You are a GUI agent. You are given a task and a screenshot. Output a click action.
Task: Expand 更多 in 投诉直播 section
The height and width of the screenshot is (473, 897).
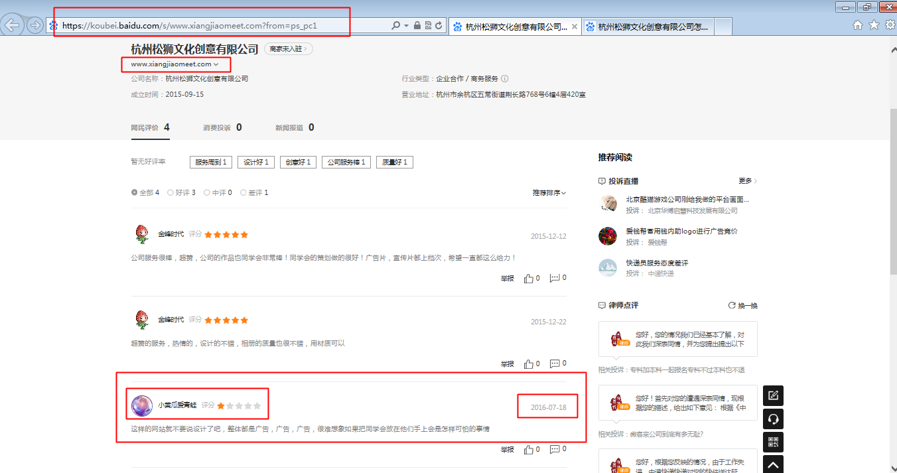tap(748, 181)
